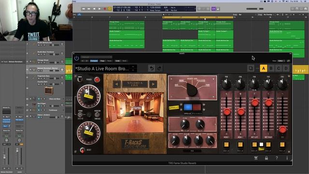Click the Undo text button in plugin header
Viewport: 309px width, 174px height.
(x=117, y=61)
